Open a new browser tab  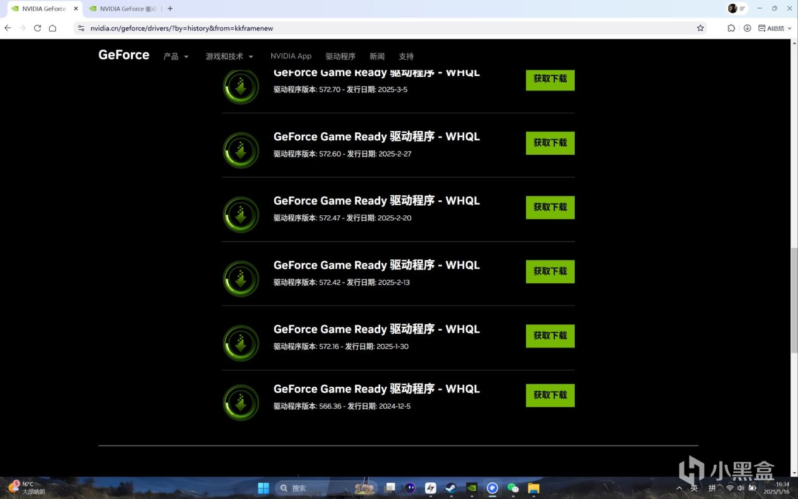(170, 9)
